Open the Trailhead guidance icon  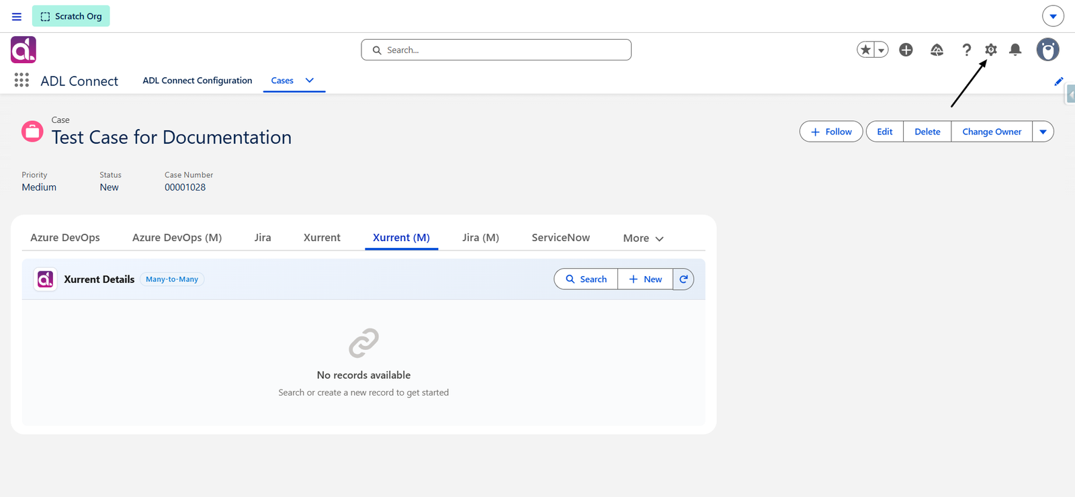point(937,50)
